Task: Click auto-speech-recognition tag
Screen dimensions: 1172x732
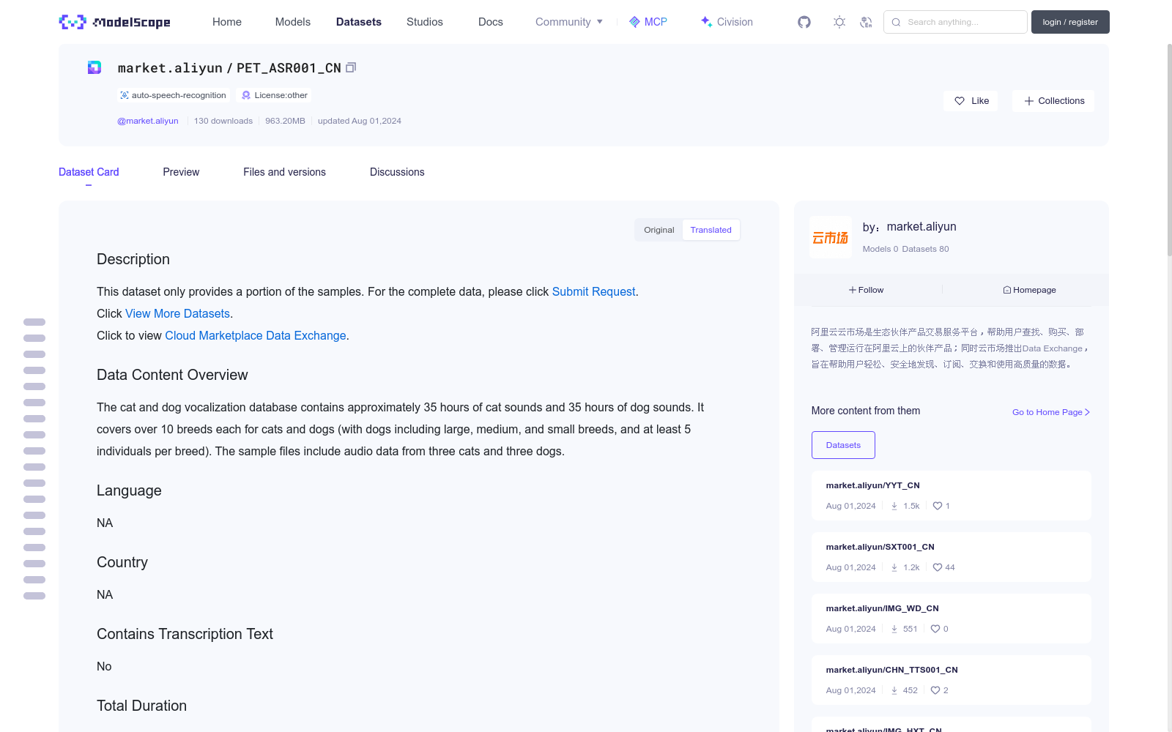Action: click(174, 95)
